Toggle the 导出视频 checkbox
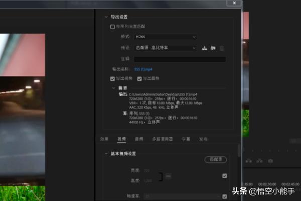This screenshot has width=301, height=201. pyautogui.click(x=112, y=79)
